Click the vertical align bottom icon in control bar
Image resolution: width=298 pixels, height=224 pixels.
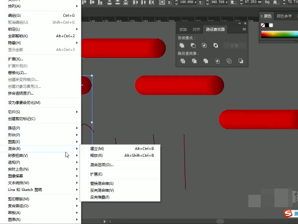click(100, 2)
